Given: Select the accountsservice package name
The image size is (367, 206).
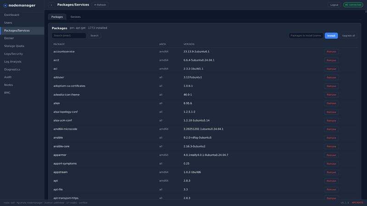Looking at the screenshot, I should (x=64, y=52).
